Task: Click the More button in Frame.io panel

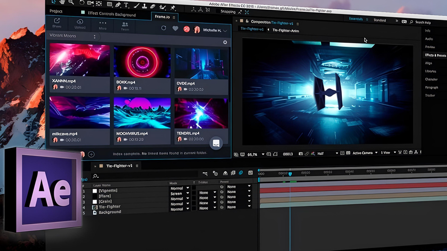Action: 103,25
